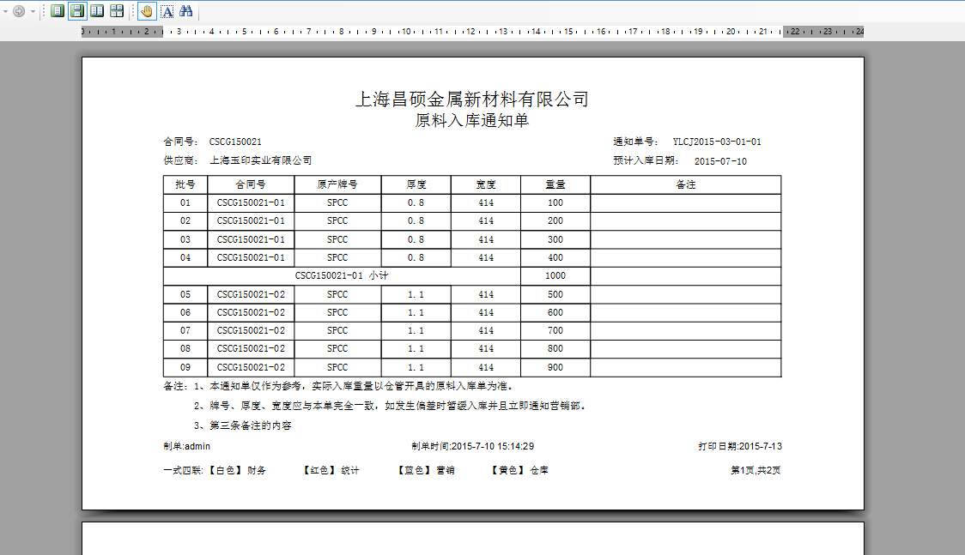Click contract number CSCG150021
This screenshot has width=965, height=555.
(x=236, y=141)
